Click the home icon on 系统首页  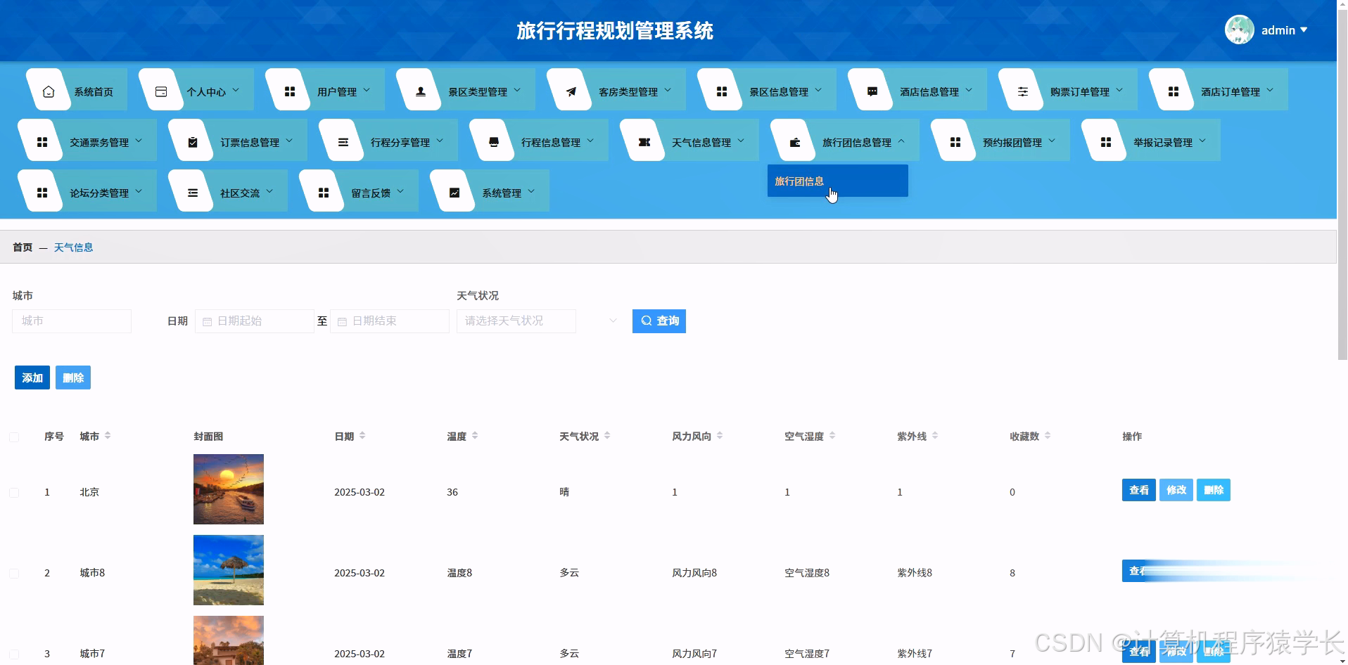pos(48,90)
